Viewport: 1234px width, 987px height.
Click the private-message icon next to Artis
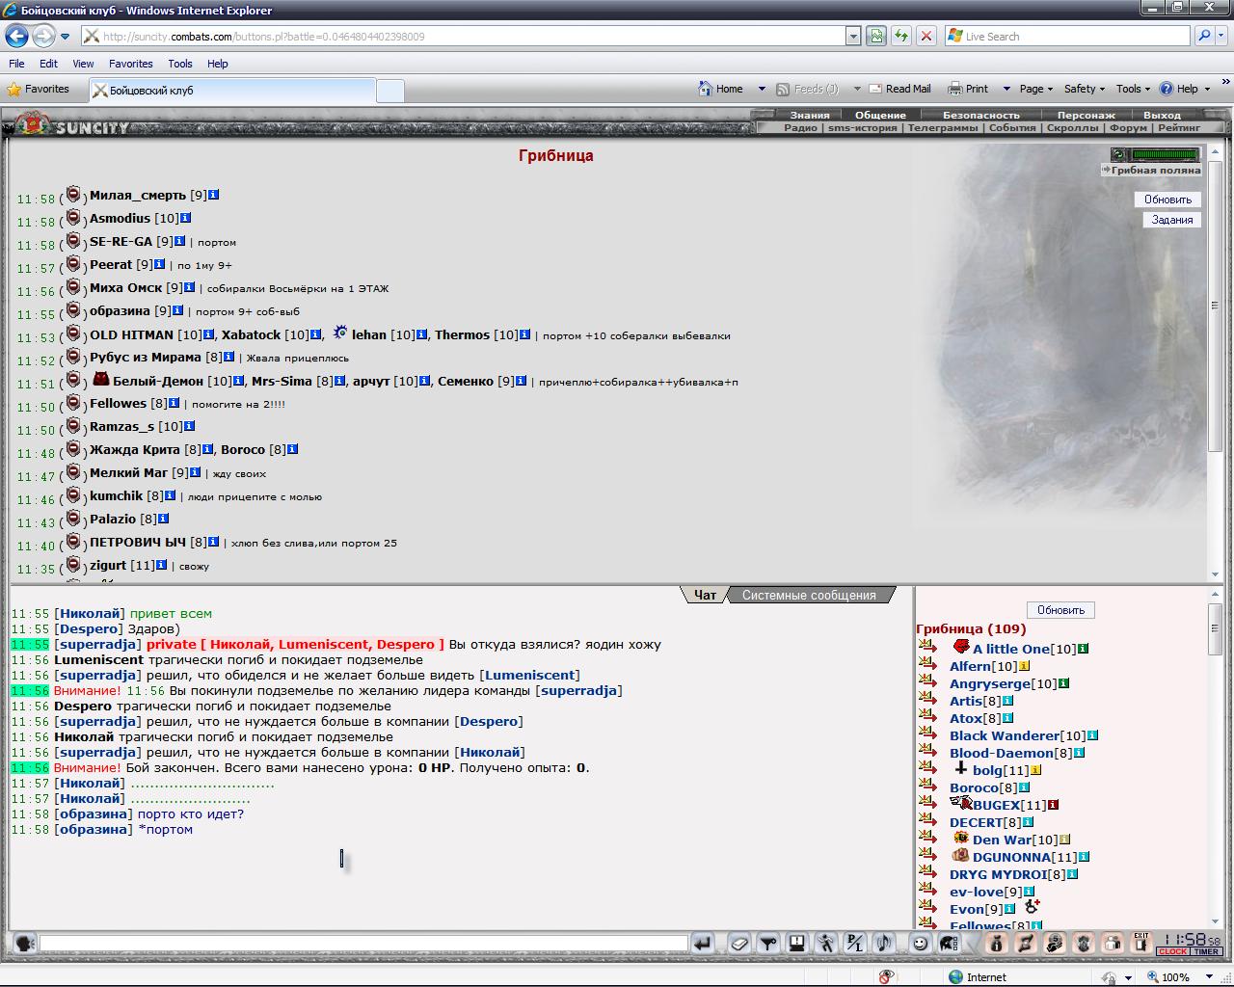[x=927, y=700]
